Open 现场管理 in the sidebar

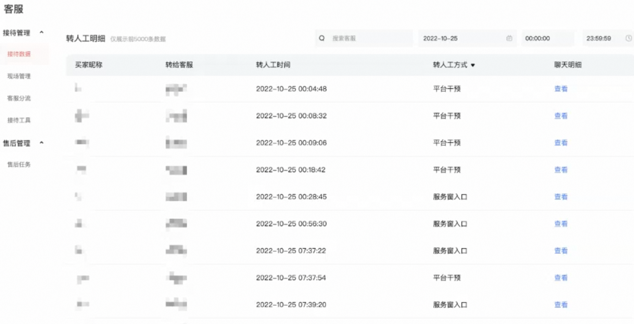(x=19, y=76)
